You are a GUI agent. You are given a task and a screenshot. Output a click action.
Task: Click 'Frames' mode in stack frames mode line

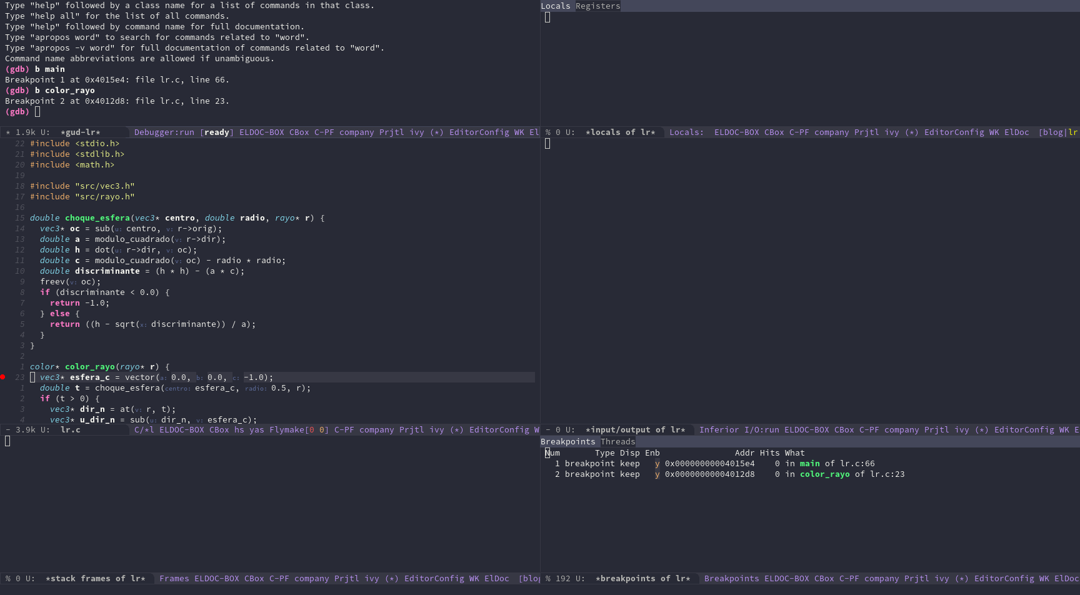[x=174, y=579]
